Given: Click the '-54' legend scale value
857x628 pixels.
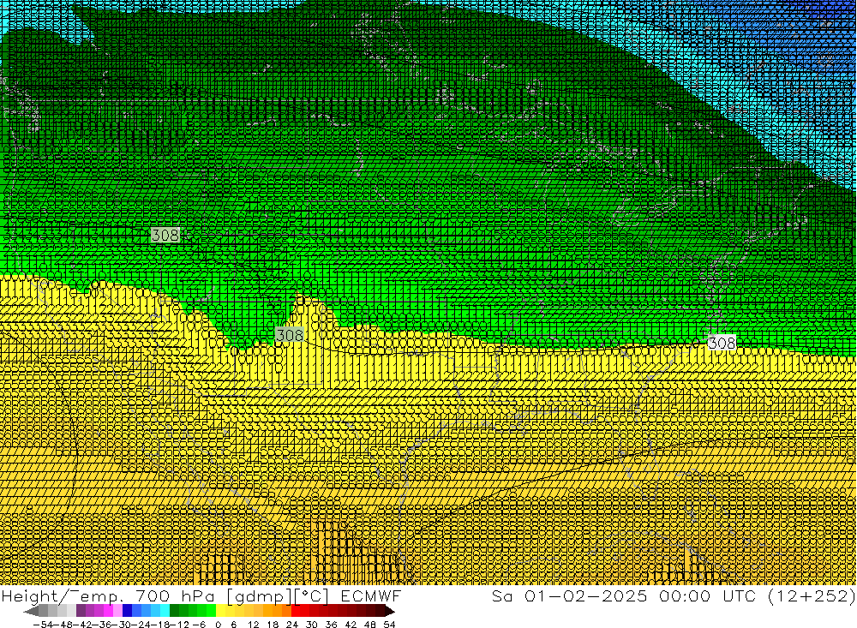Looking at the screenshot, I should [x=41, y=625].
